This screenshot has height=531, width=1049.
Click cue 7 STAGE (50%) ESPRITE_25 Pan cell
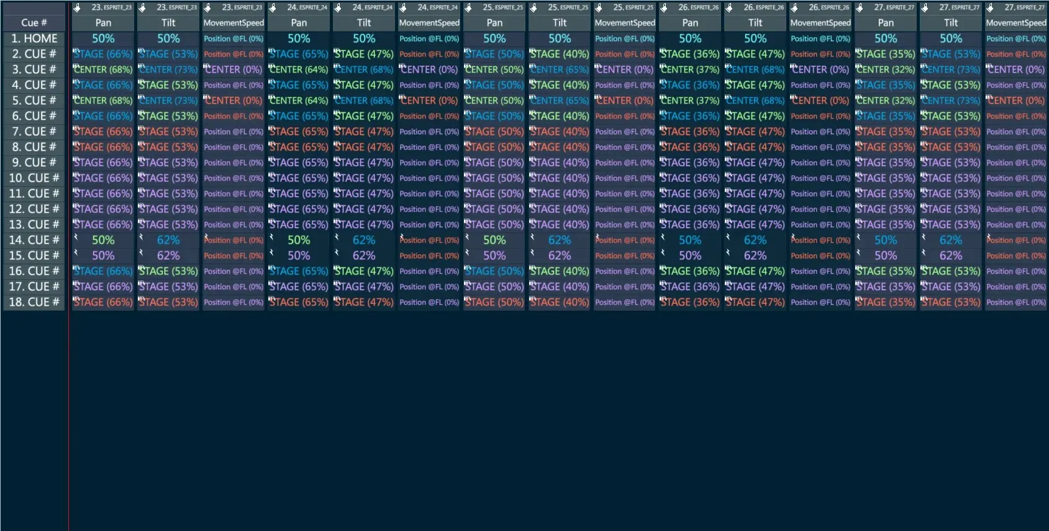[x=494, y=132]
